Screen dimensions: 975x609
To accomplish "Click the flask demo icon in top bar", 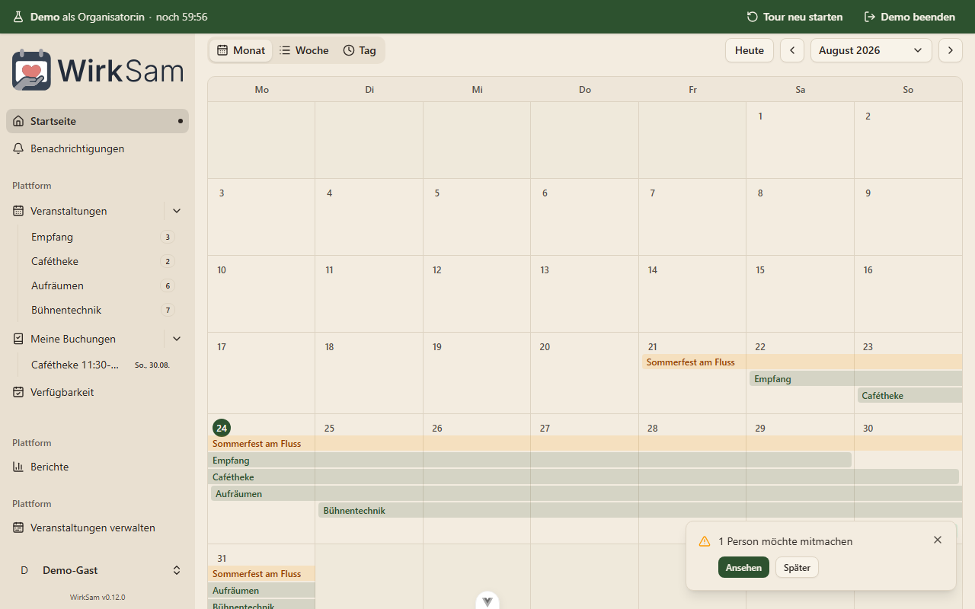I will click(18, 17).
